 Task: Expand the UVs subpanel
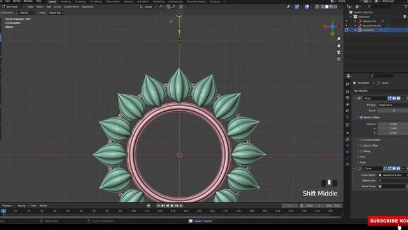click(x=362, y=157)
